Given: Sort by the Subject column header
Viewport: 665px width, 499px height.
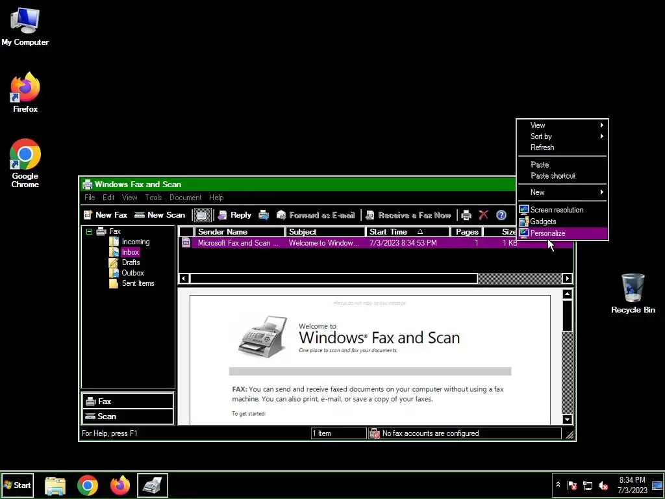Looking at the screenshot, I should [x=325, y=232].
